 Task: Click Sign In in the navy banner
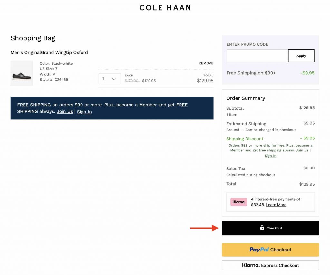(x=84, y=112)
